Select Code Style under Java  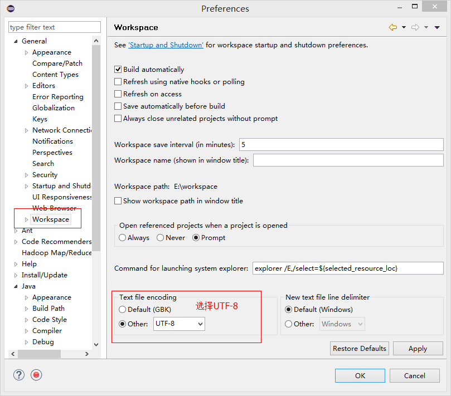tap(50, 320)
